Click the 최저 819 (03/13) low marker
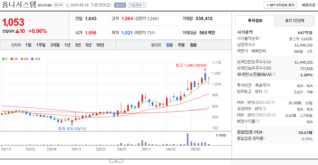This screenshot has height=165, width=318. (x=72, y=129)
